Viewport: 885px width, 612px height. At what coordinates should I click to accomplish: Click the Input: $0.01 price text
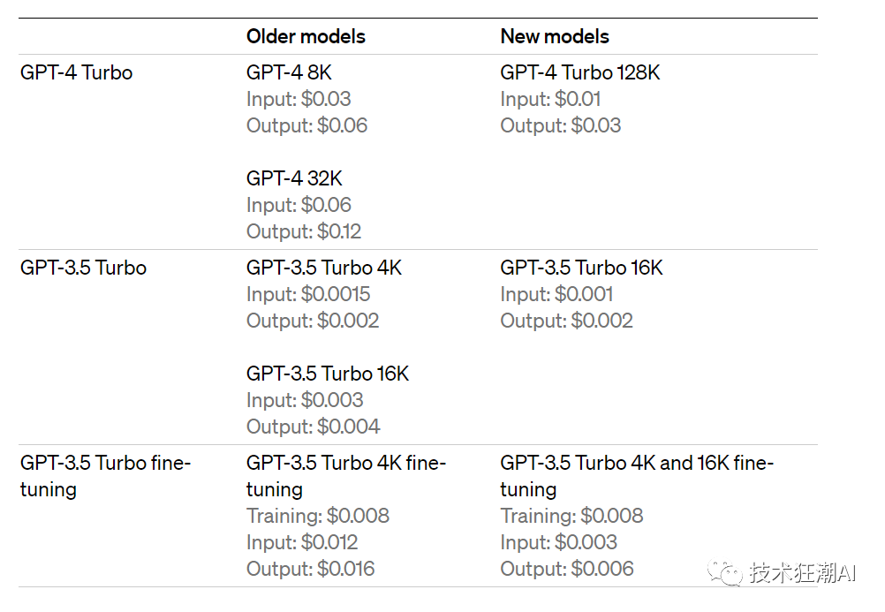point(550,100)
